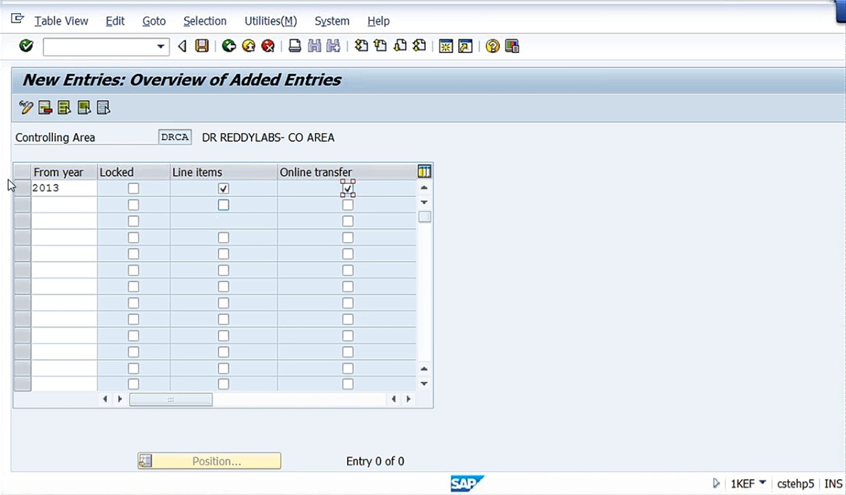Open the Help menu

[x=378, y=21]
